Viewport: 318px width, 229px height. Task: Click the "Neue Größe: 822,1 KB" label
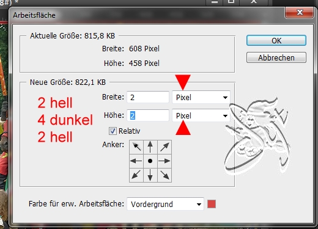[x=68, y=82]
